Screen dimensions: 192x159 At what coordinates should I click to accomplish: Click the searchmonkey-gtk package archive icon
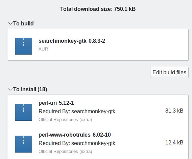24,46
